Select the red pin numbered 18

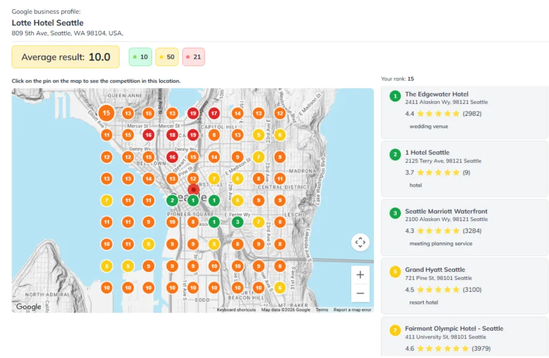(172, 135)
